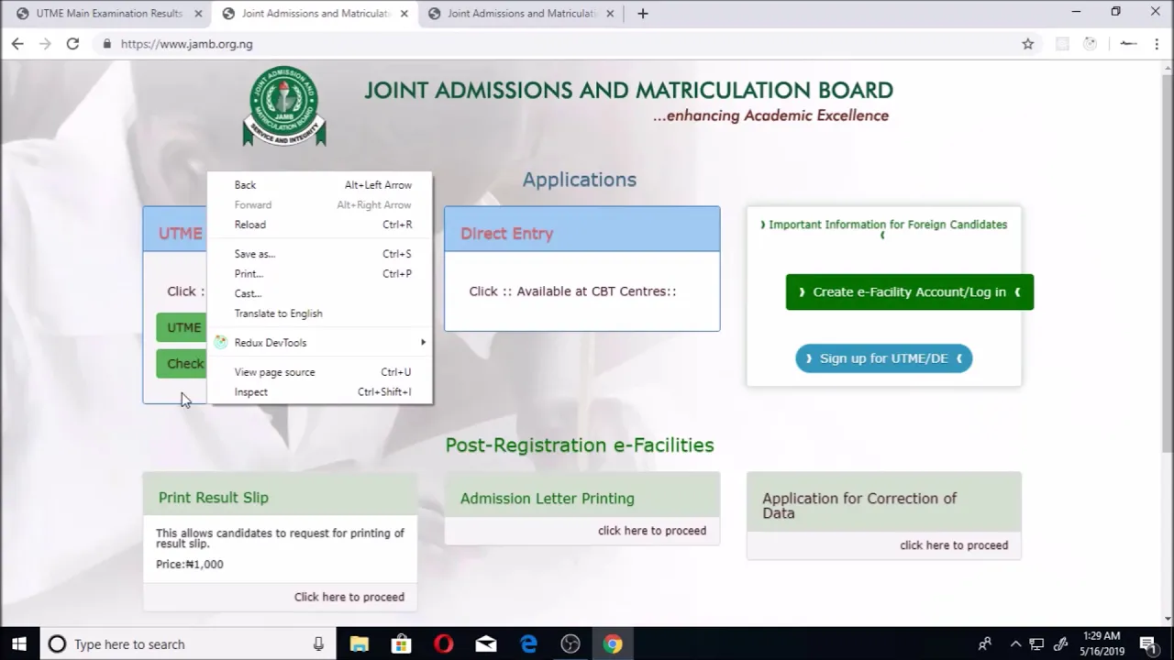Click Available at CBT Centres text
The image size is (1174, 660).
596,291
